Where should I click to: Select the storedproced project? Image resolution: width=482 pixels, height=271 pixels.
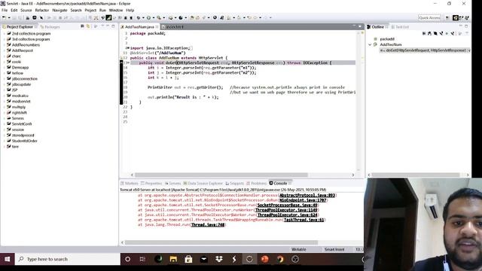point(23,135)
